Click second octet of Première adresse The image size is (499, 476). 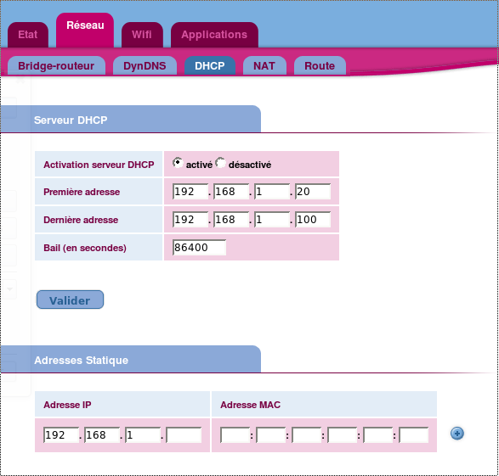coord(231,192)
